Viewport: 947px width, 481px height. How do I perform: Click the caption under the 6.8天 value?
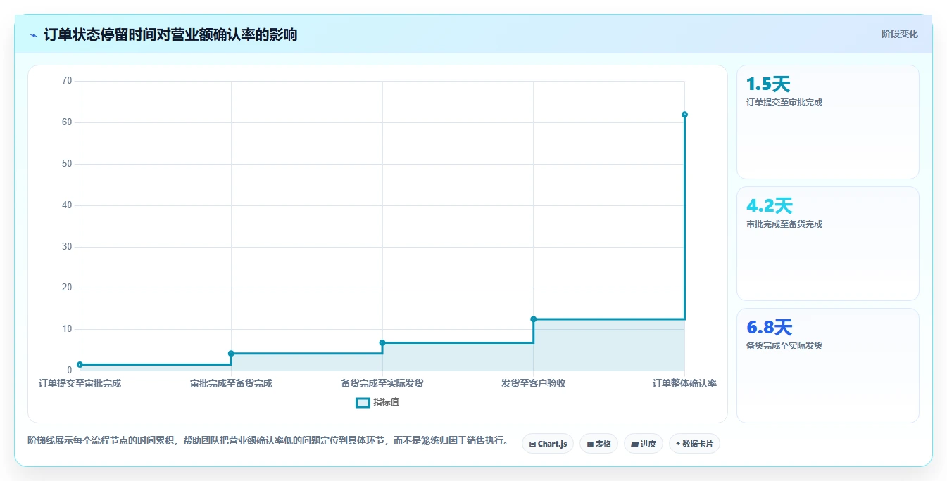(784, 346)
